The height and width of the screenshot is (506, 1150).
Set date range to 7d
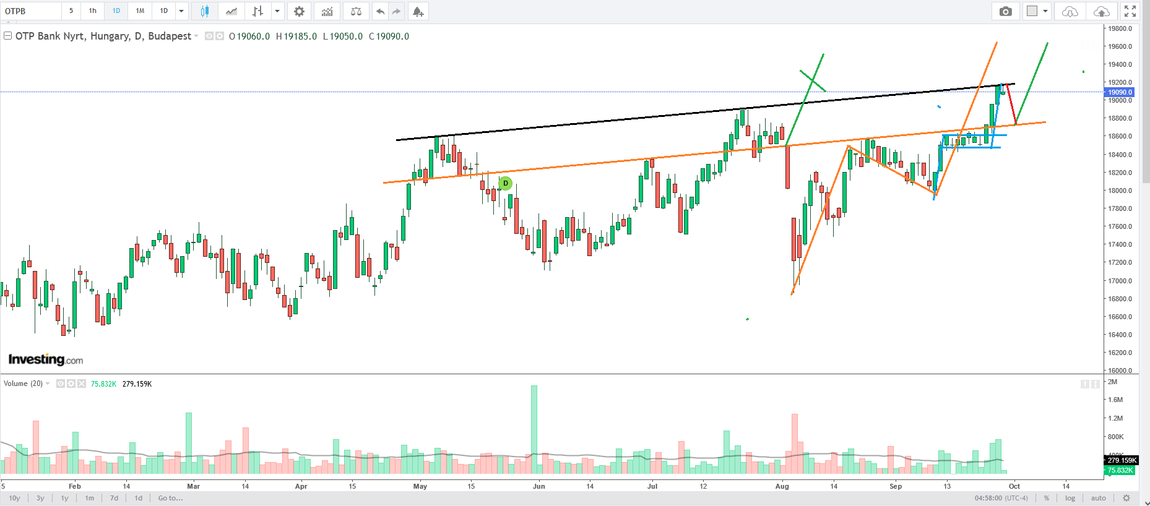114,498
